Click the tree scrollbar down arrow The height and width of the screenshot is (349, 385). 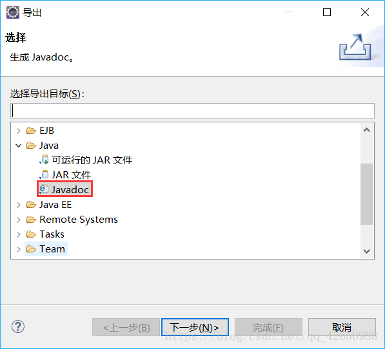point(366,251)
